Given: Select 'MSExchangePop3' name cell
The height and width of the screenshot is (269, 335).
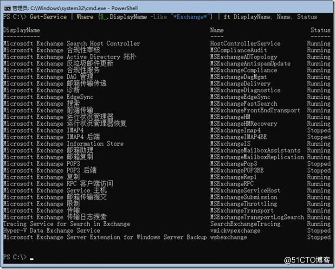Looking at the screenshot, I should (x=233, y=164).
